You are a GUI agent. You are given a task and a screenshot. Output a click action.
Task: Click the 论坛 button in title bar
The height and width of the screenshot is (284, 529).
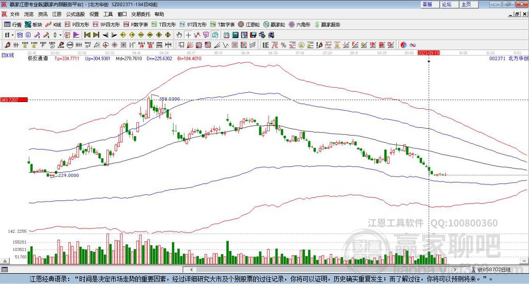coord(448,4)
